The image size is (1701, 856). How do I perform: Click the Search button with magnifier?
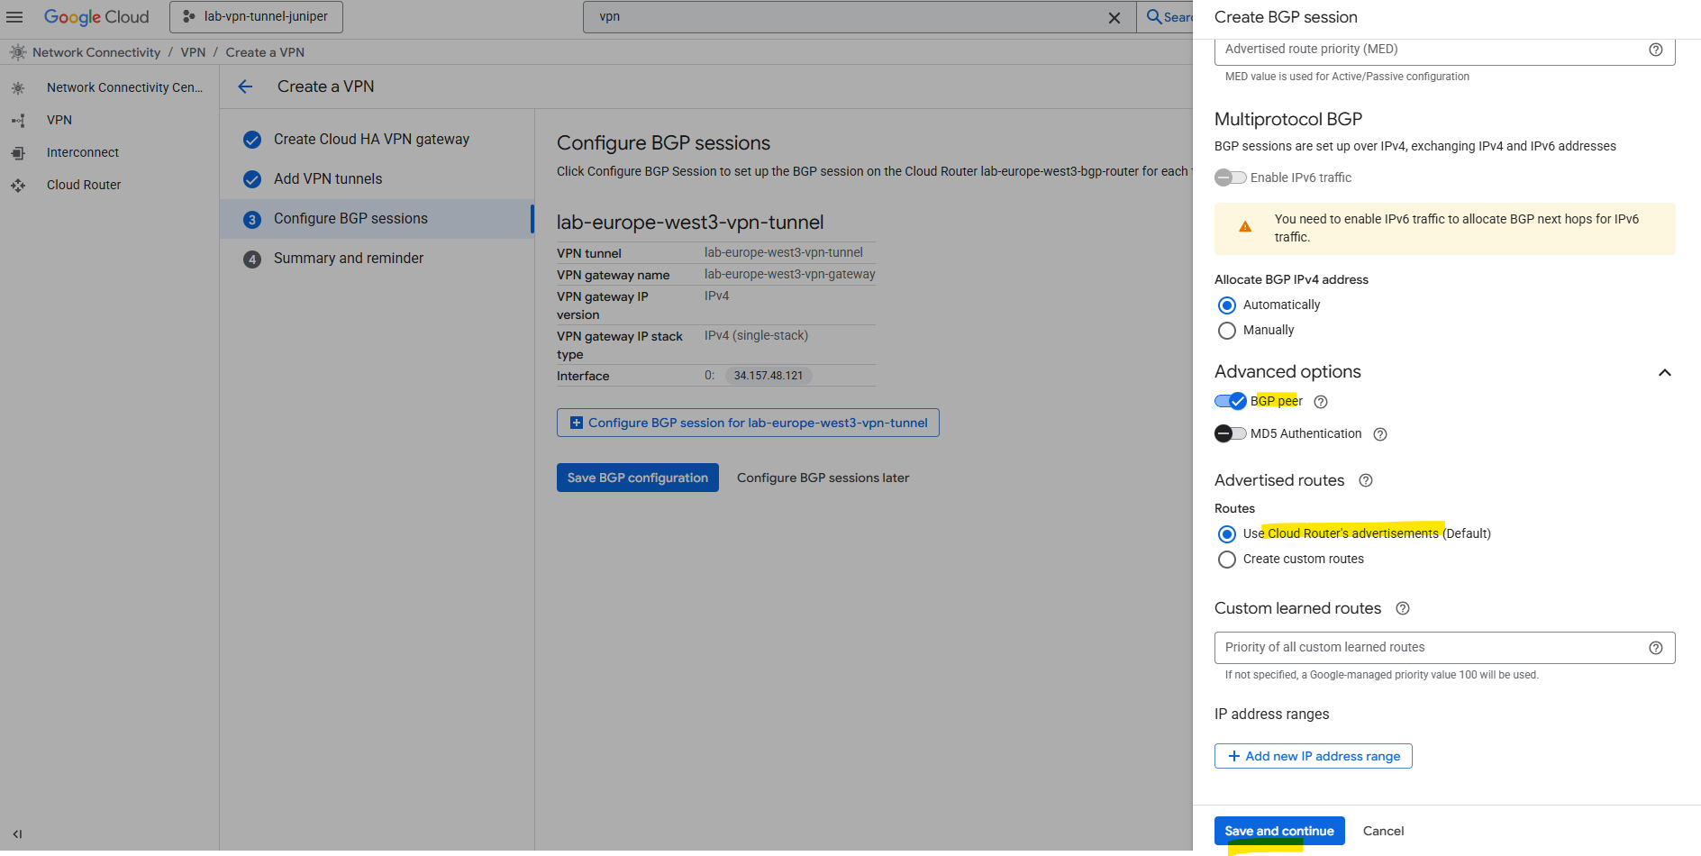coord(1168,17)
